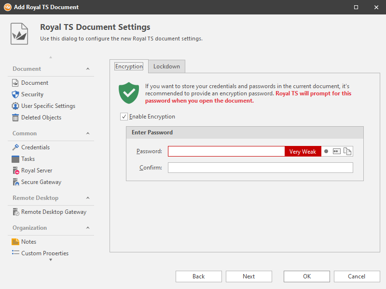
Task: Click the Next button
Action: point(249,276)
